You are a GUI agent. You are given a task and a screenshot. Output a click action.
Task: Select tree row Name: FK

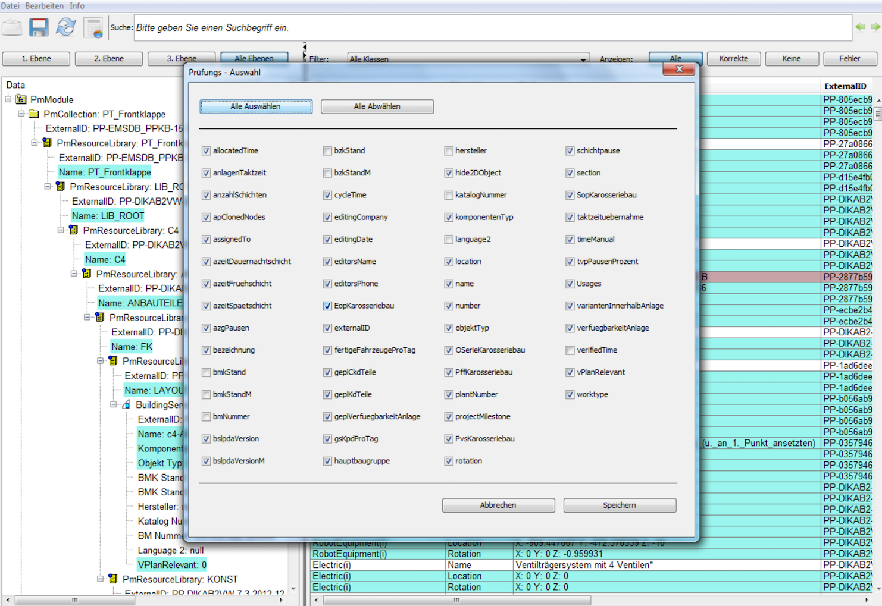(x=132, y=347)
